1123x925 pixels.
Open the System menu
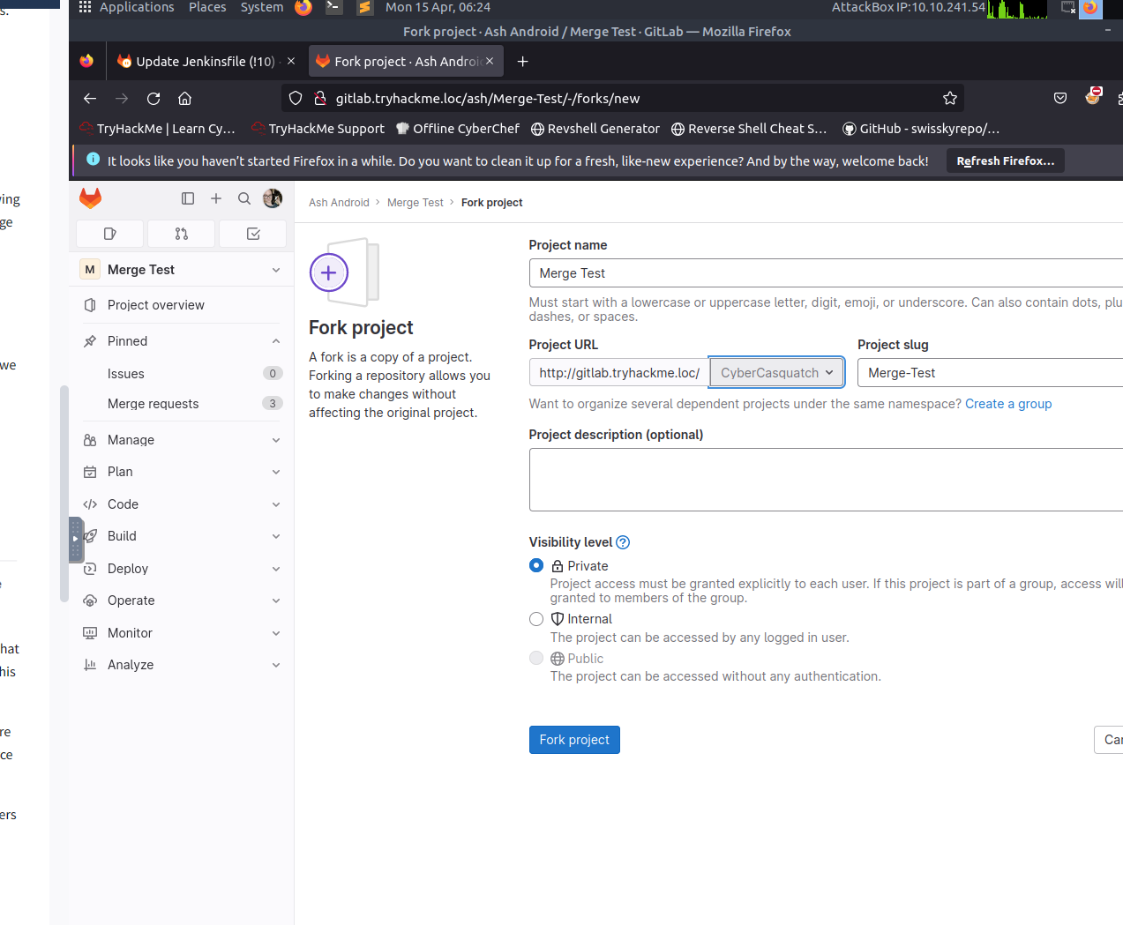262,8
